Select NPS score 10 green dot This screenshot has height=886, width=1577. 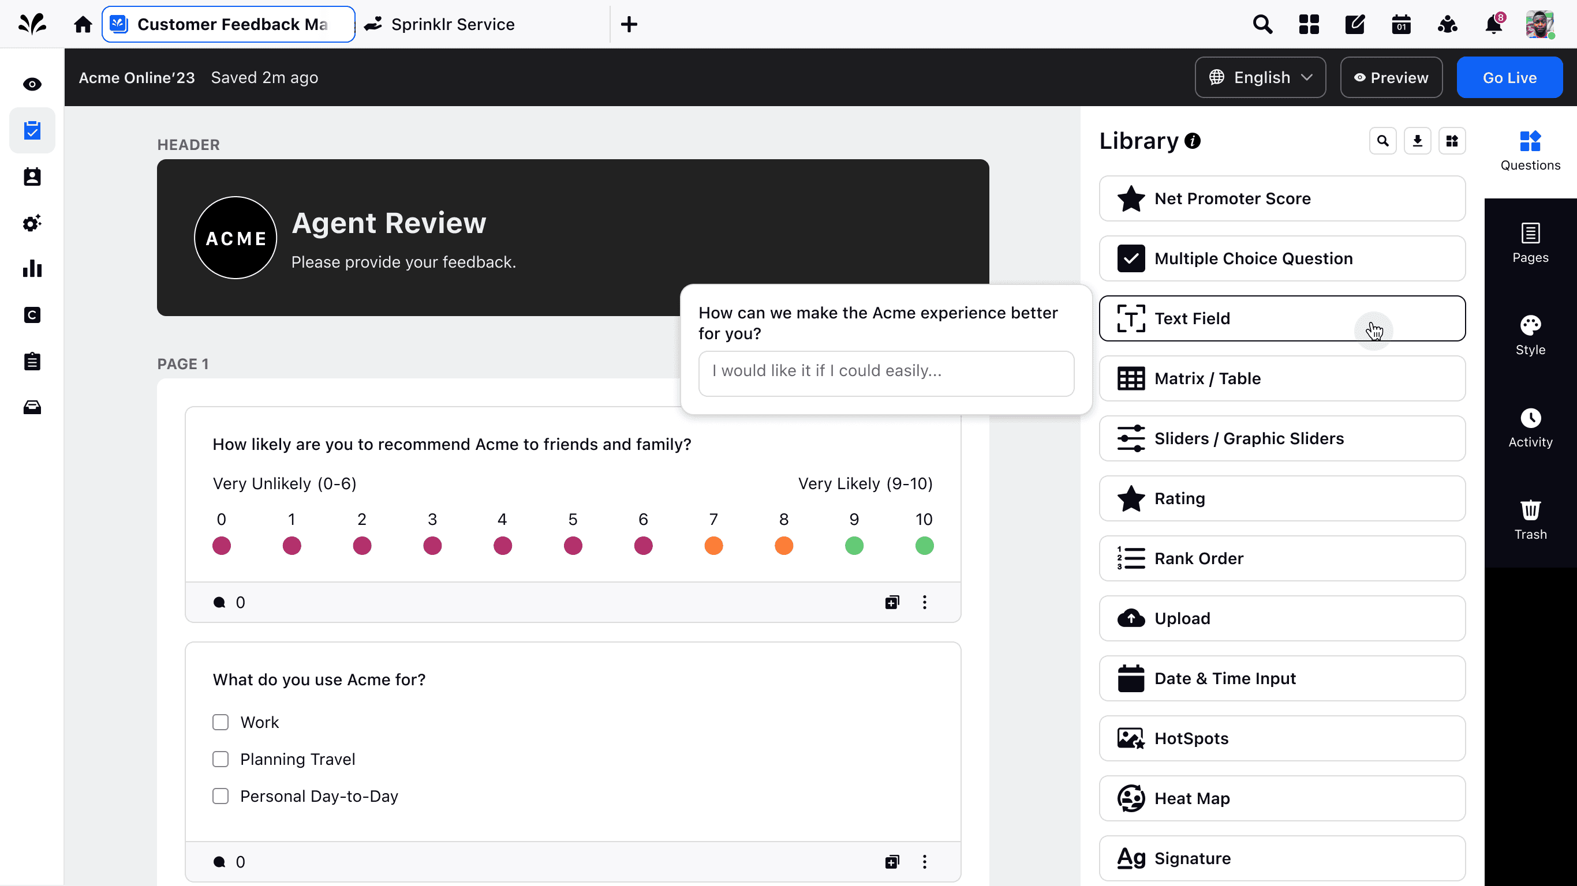(924, 545)
